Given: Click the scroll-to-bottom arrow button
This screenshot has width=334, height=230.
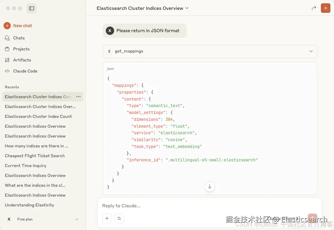Looking at the screenshot, I should pyautogui.click(x=209, y=186).
